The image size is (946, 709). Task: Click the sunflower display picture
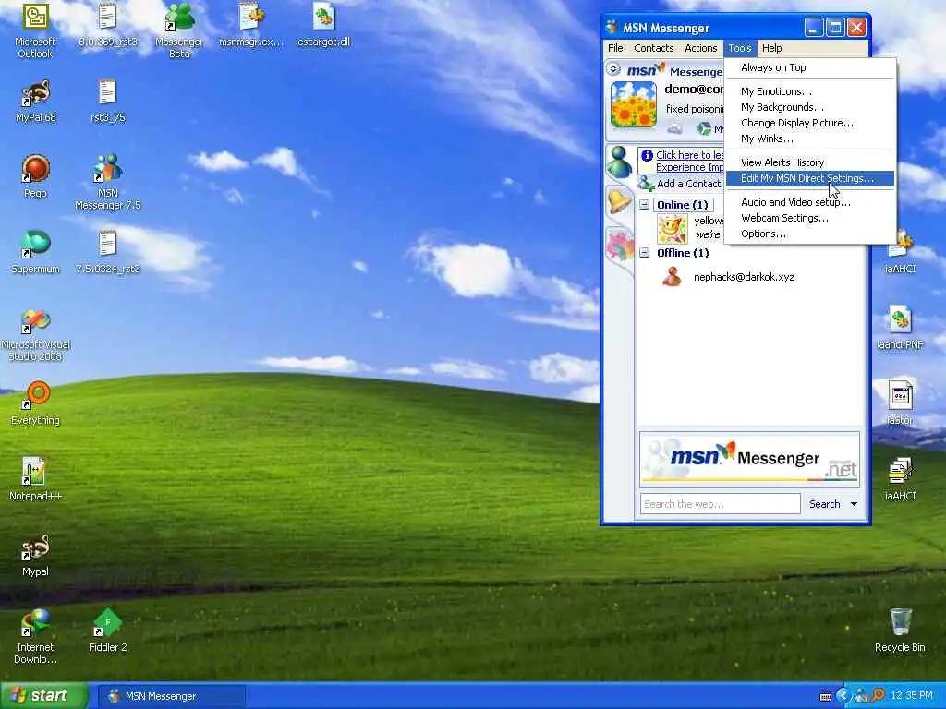pos(633,105)
